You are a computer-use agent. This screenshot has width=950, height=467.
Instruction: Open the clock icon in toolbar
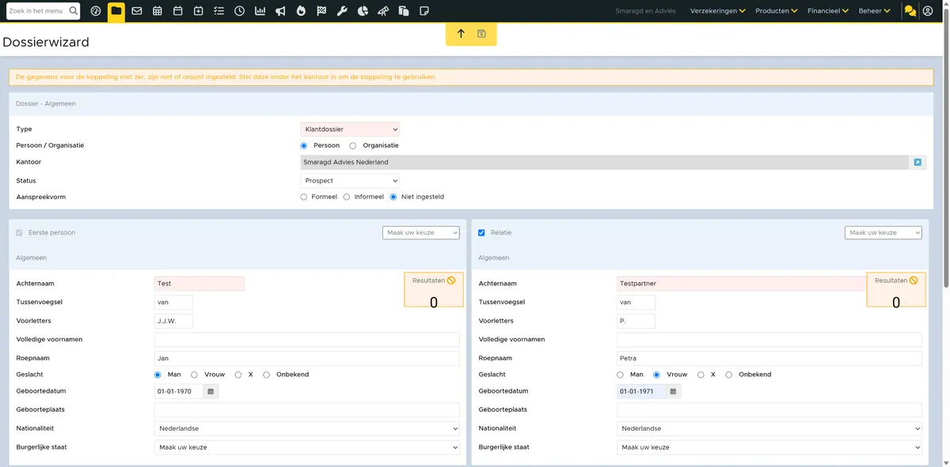(x=240, y=11)
